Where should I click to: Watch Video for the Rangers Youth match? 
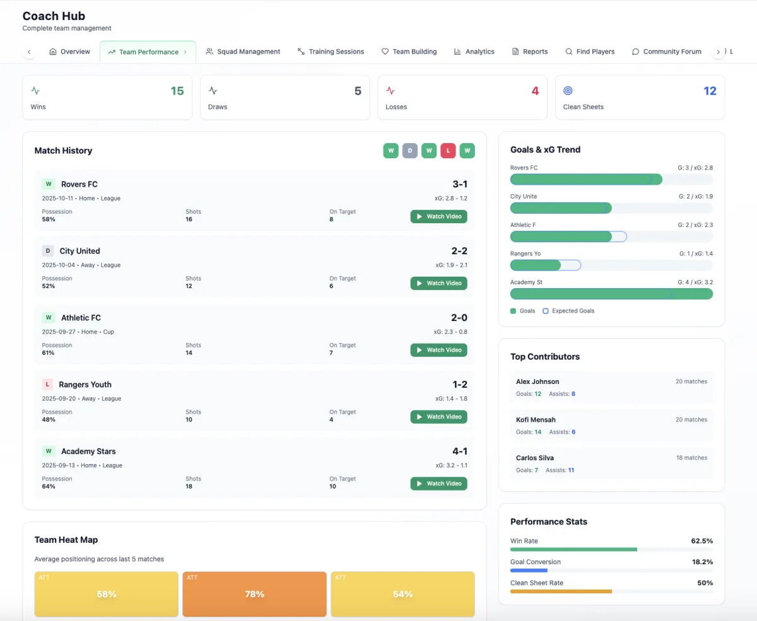(x=438, y=417)
